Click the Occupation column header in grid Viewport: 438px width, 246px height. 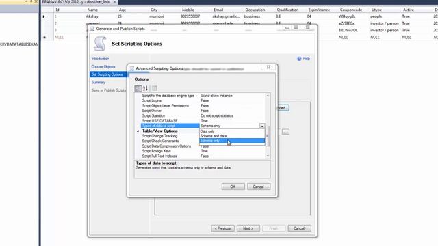point(255,10)
